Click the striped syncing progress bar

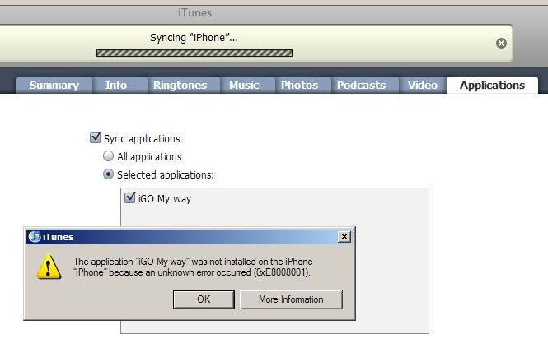click(194, 53)
